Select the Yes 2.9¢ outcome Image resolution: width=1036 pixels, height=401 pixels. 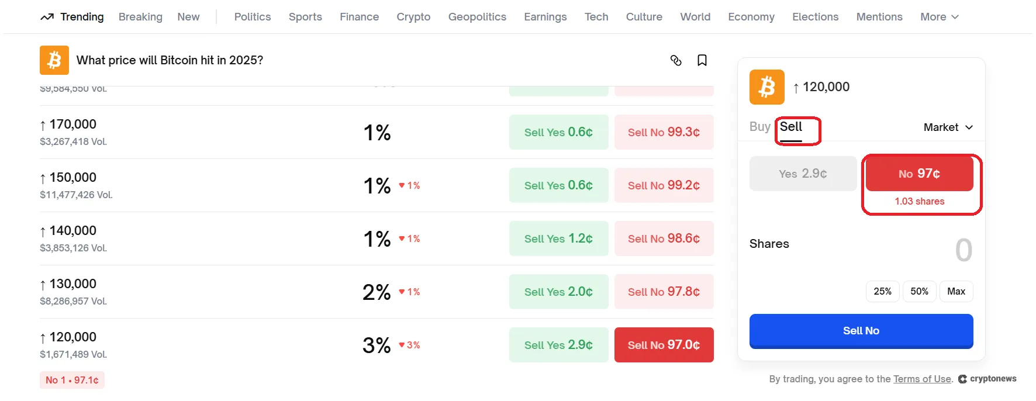(803, 174)
